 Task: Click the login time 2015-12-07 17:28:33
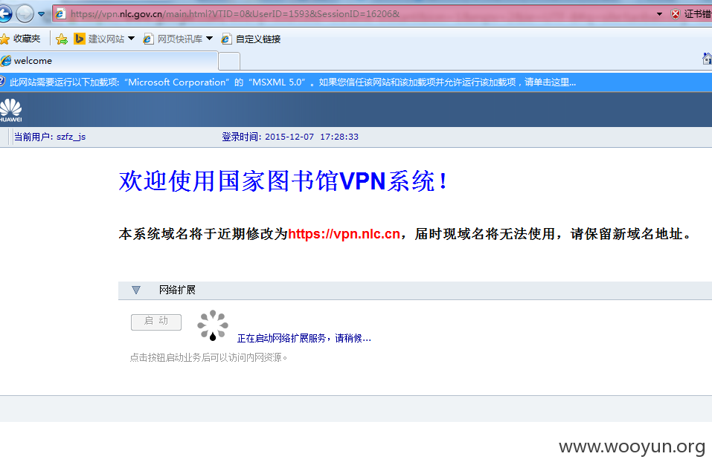(x=290, y=137)
